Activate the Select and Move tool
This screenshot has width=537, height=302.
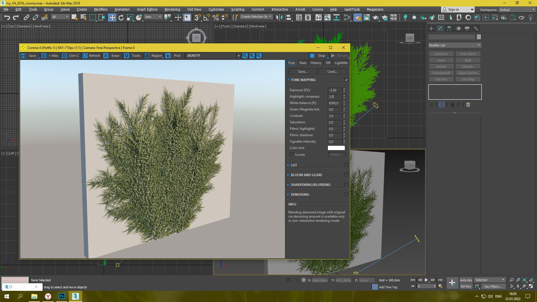click(112, 17)
